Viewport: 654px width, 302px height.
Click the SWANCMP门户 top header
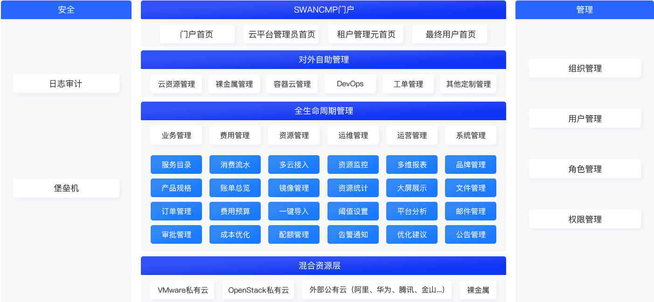click(x=323, y=10)
